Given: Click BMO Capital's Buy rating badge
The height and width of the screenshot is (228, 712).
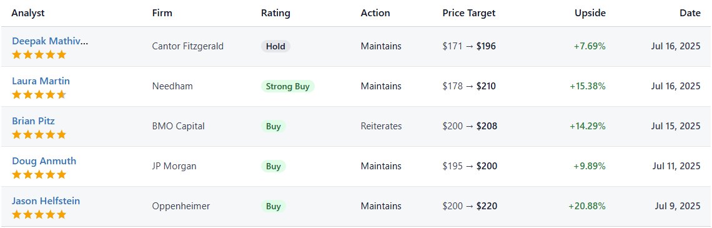Looking at the screenshot, I should (x=274, y=126).
